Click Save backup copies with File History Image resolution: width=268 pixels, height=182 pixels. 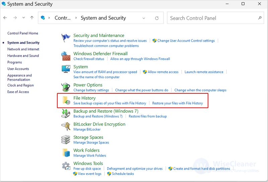[x=110, y=103]
